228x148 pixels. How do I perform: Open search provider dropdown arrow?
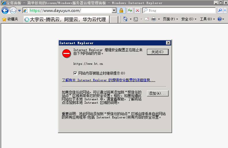(x=225, y=10)
